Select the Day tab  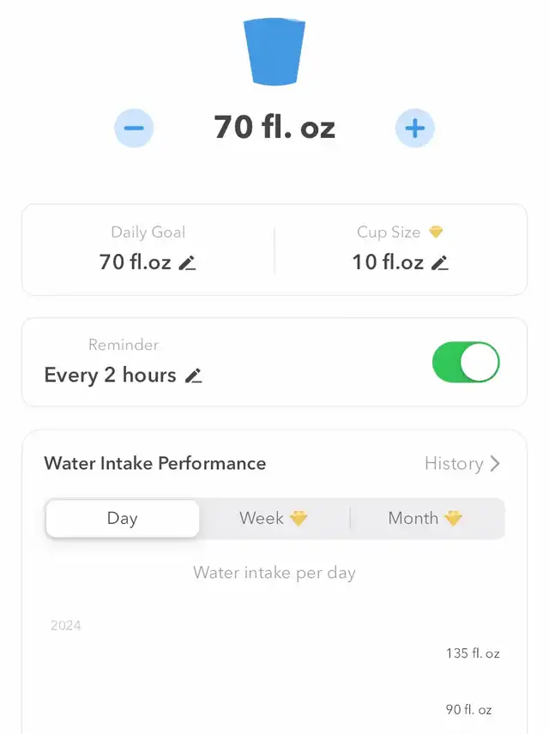pyautogui.click(x=122, y=518)
